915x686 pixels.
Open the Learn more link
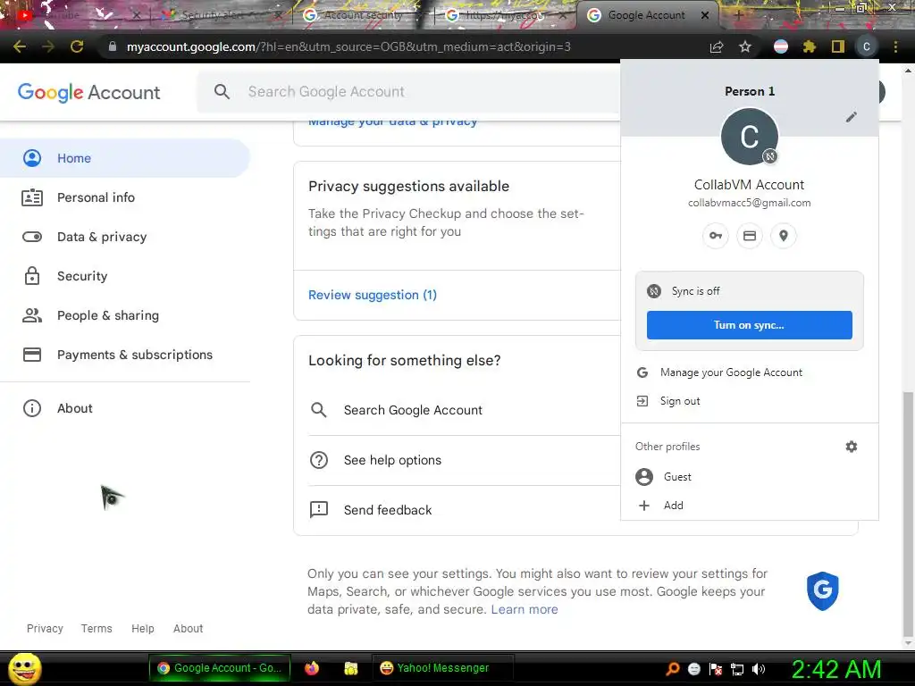coord(524,609)
